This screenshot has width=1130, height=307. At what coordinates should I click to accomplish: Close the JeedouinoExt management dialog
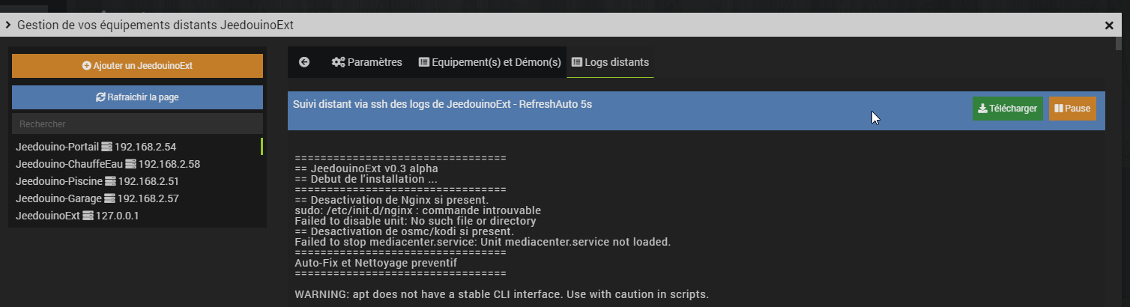pos(1109,25)
